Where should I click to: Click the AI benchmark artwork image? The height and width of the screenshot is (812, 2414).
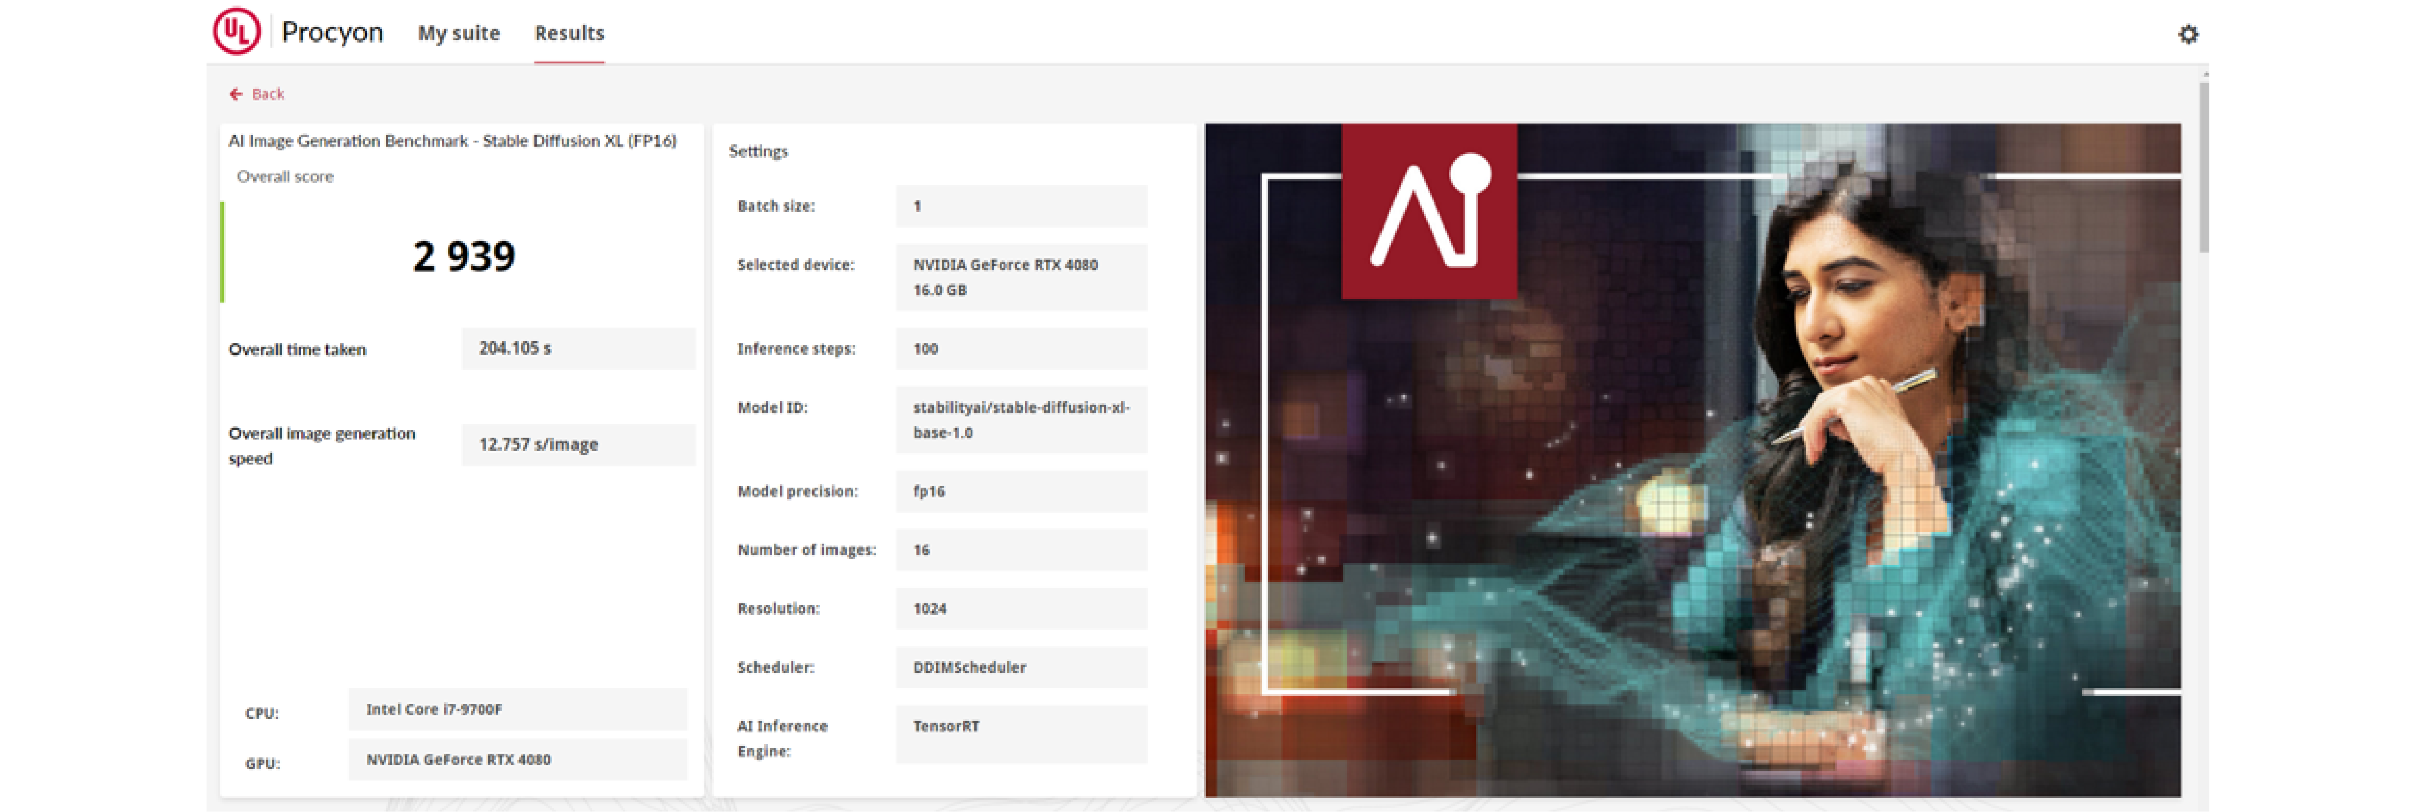(1693, 460)
